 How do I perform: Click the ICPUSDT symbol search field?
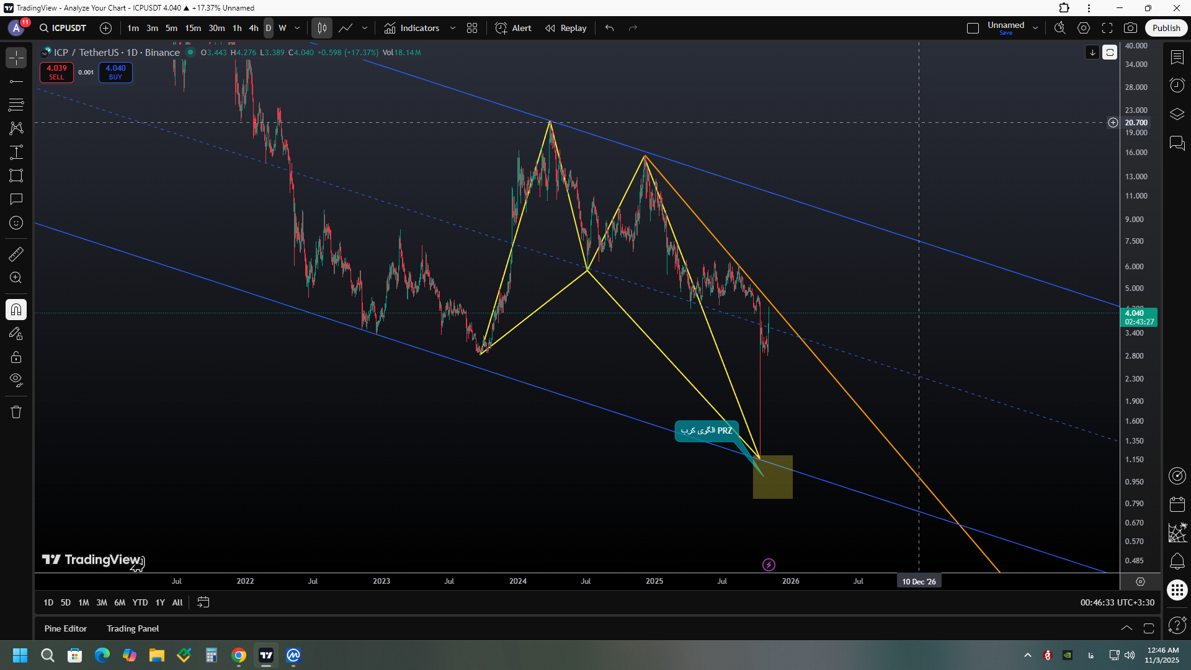coord(63,28)
